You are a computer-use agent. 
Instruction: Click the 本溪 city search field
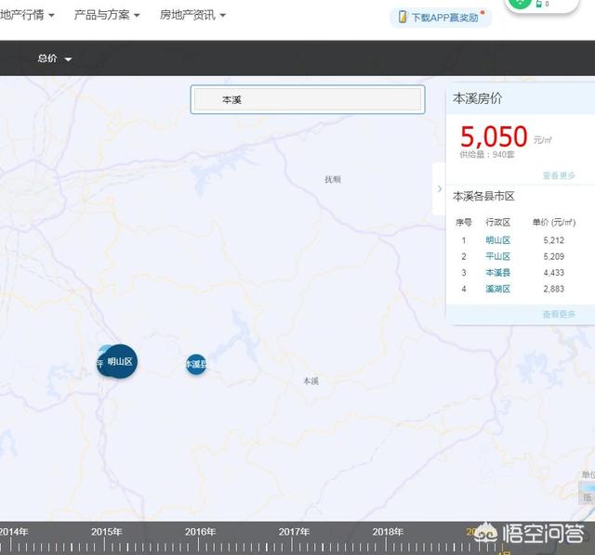pos(308,100)
